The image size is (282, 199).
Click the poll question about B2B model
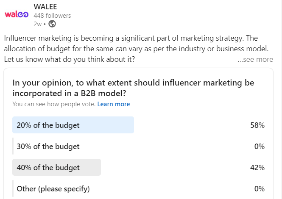click(x=127, y=88)
